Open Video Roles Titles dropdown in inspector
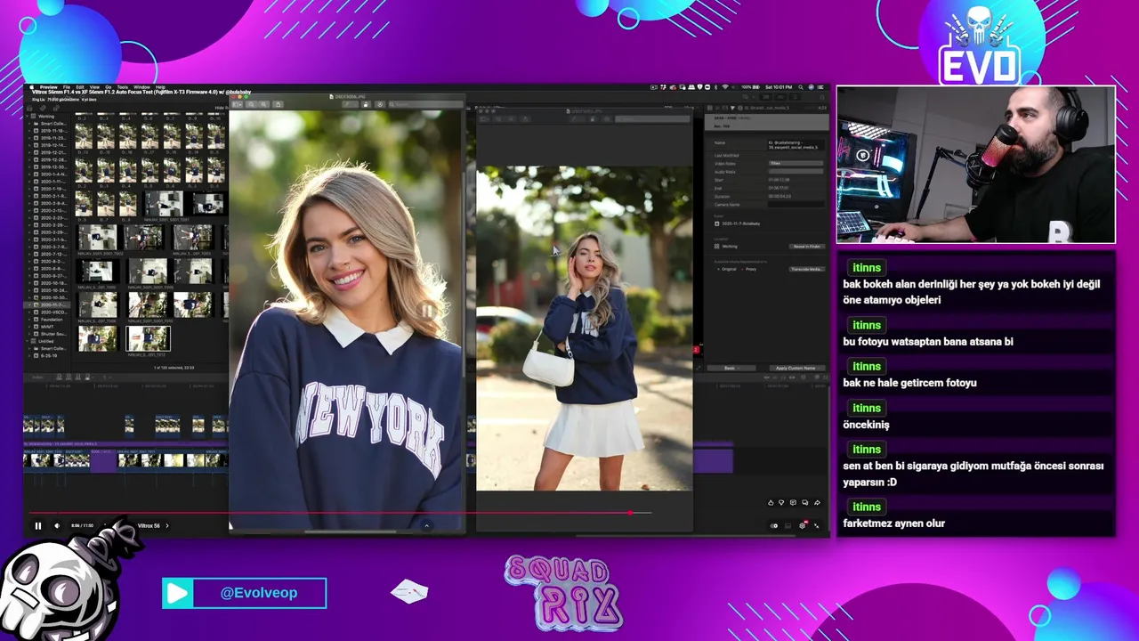The image size is (1139, 641). [x=796, y=163]
